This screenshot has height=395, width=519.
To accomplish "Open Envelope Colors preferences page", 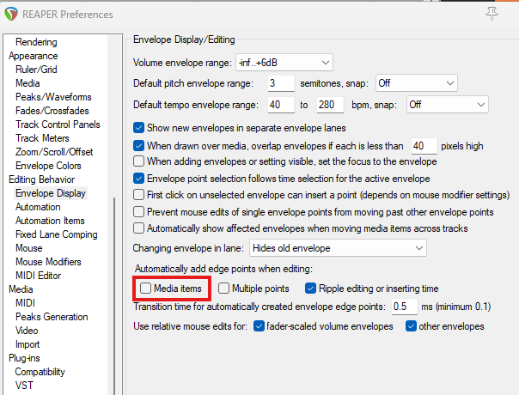I will click(x=48, y=166).
